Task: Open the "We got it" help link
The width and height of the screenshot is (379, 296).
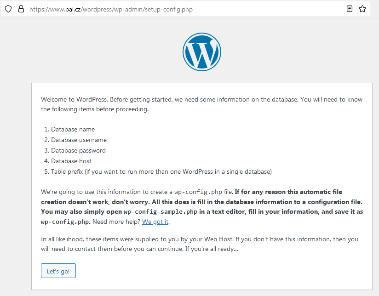Action: tap(155, 222)
